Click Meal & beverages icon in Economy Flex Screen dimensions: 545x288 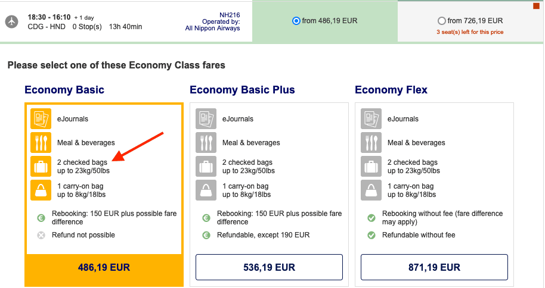pos(371,143)
